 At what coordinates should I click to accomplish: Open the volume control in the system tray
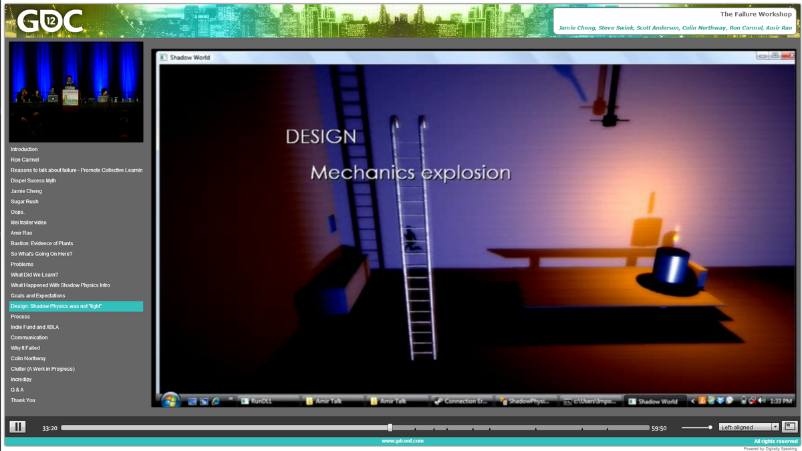pyautogui.click(x=762, y=402)
